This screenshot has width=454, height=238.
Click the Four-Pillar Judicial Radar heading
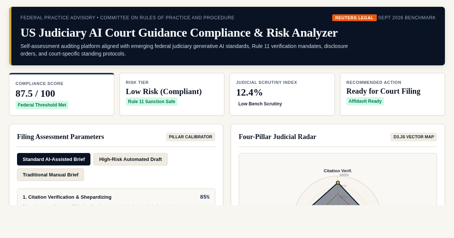277,137
